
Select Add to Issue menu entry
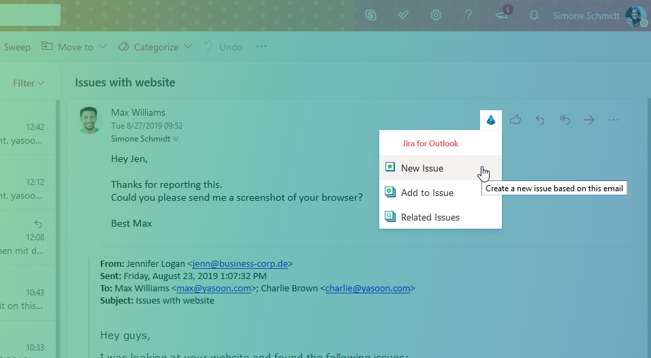(427, 193)
